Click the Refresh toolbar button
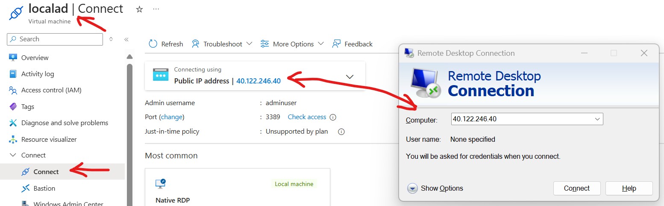Image resolution: width=664 pixels, height=206 pixels. pos(166,44)
